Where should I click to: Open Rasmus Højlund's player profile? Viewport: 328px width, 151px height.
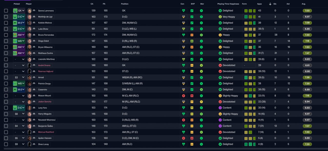[x=46, y=72]
